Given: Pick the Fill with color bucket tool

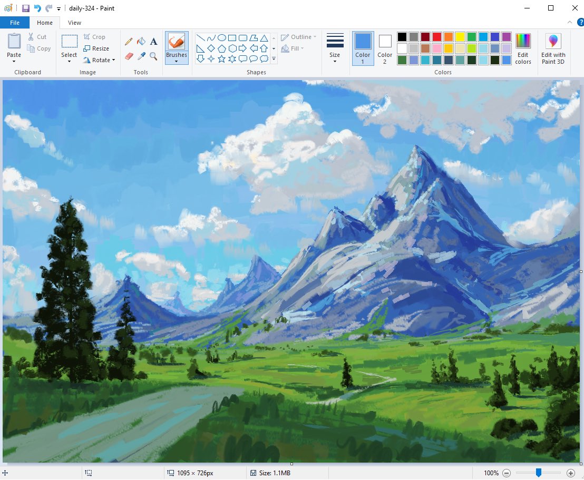Looking at the screenshot, I should [x=141, y=42].
